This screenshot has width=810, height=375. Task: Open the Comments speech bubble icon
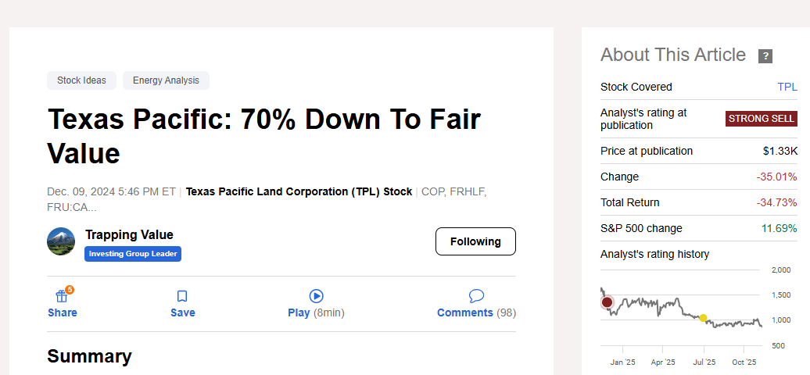coord(476,296)
